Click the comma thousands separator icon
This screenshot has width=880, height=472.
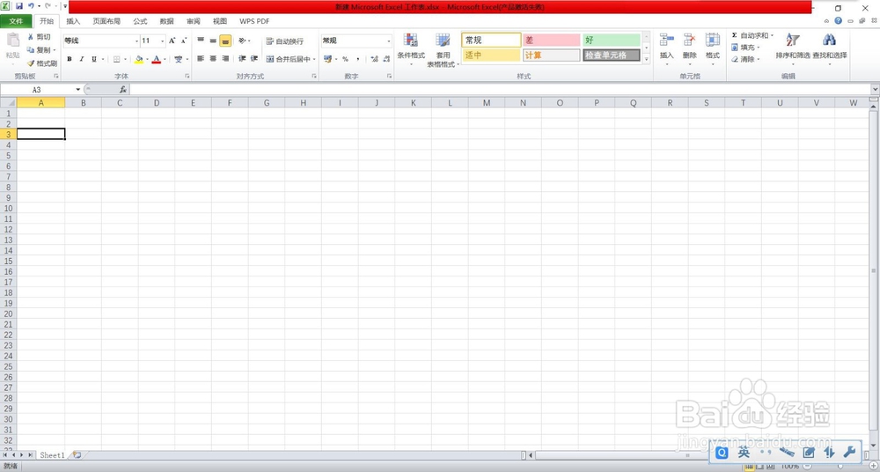357,59
